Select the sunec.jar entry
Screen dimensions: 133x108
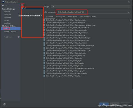pyautogui.click(x=65, y=43)
